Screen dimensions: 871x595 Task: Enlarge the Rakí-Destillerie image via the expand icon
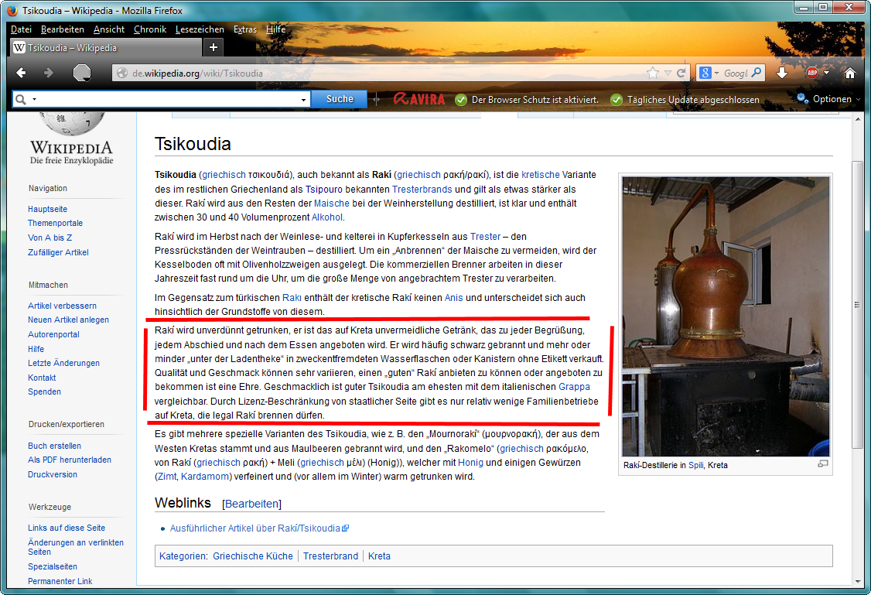tap(822, 464)
